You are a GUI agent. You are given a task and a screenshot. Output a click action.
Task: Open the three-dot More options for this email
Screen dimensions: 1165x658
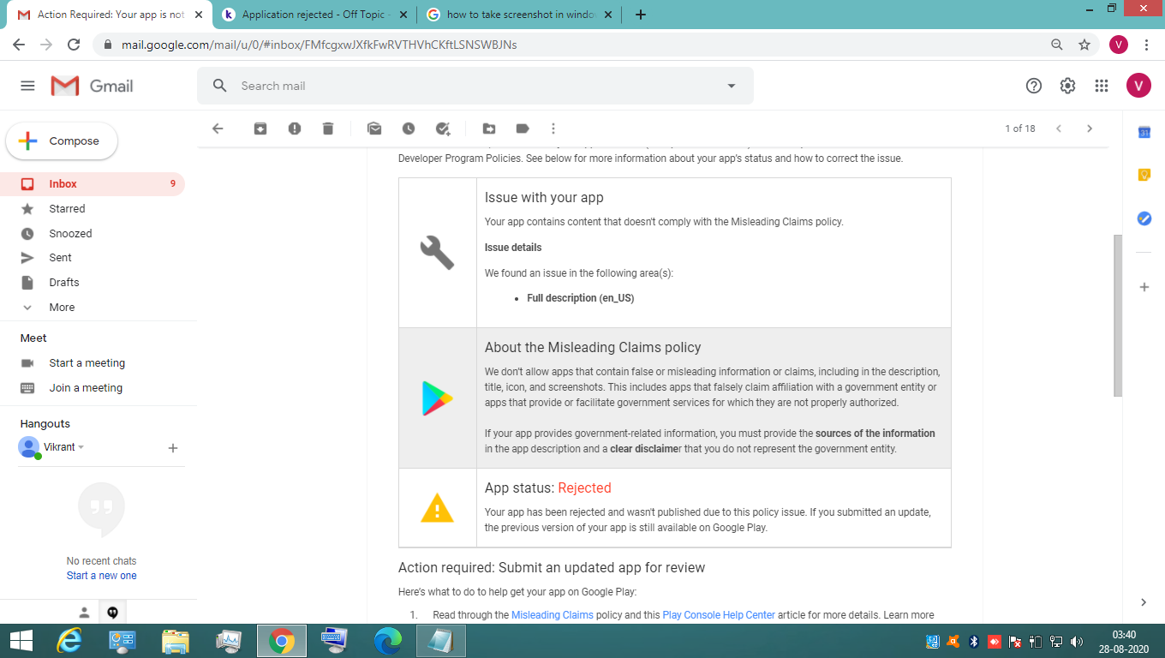pos(553,129)
